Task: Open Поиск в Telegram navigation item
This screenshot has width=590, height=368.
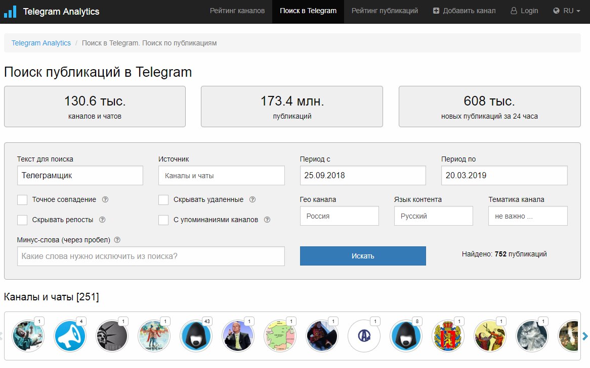Action: coord(308,11)
